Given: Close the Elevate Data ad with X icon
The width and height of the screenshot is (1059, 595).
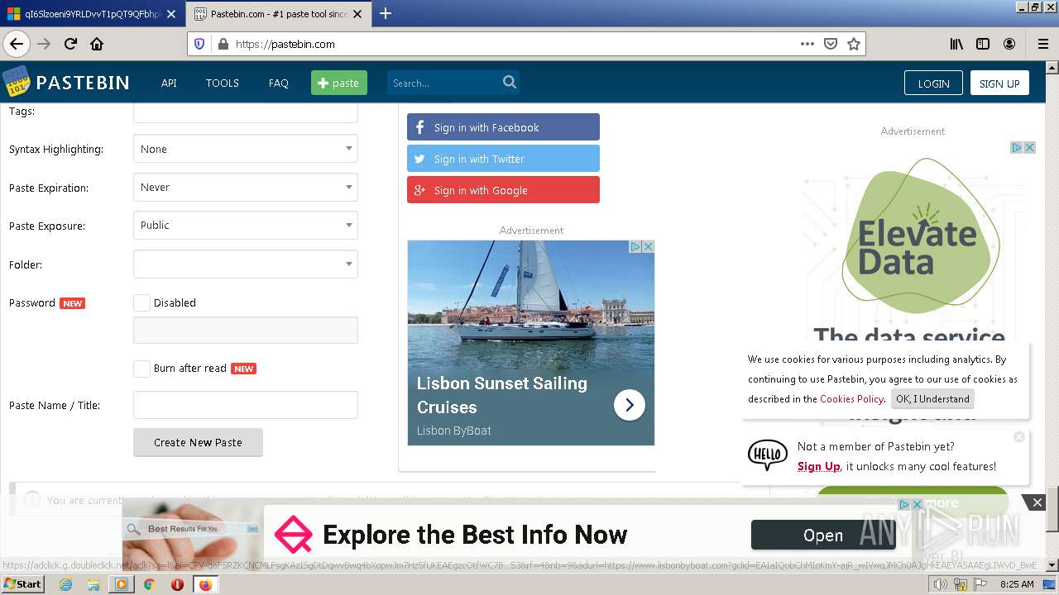Looking at the screenshot, I should pyautogui.click(x=1030, y=147).
